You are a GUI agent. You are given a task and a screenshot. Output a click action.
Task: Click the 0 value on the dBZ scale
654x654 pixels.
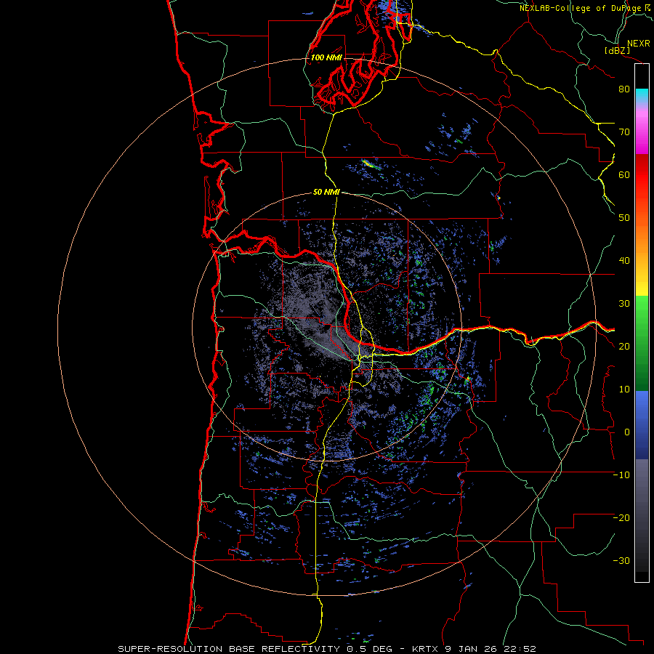[x=627, y=432]
